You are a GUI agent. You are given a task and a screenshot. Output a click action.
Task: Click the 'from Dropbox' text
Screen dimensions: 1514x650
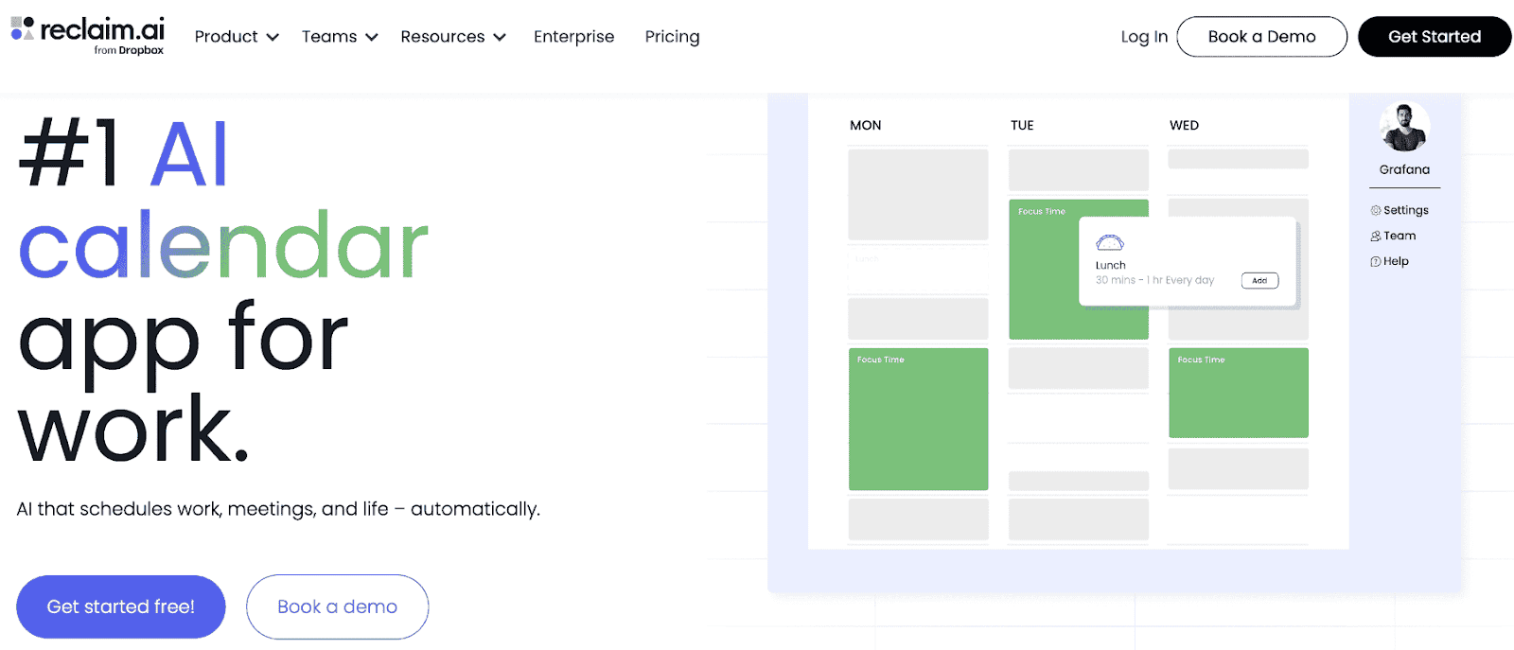(129, 50)
